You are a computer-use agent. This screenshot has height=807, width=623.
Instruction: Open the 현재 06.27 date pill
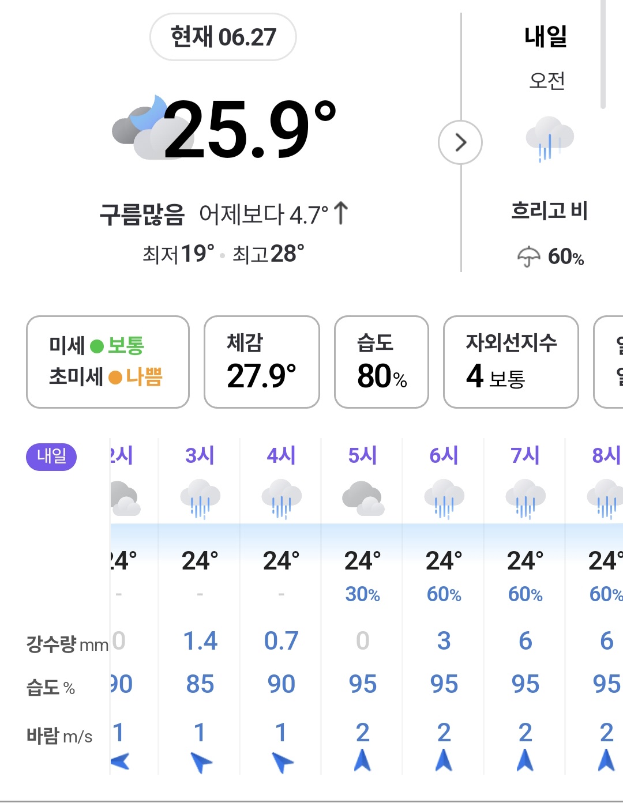pos(223,37)
